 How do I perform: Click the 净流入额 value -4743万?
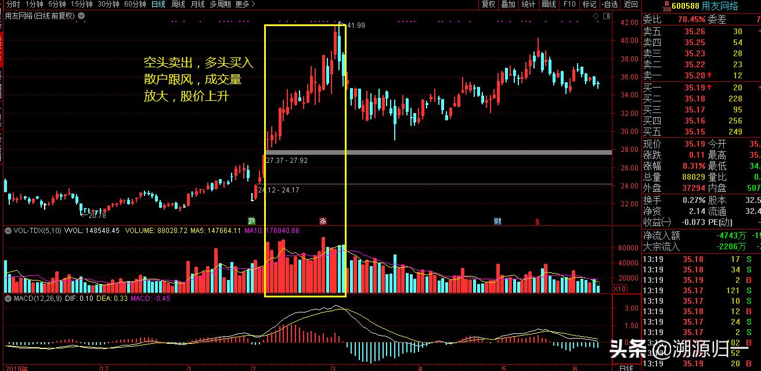(731, 236)
